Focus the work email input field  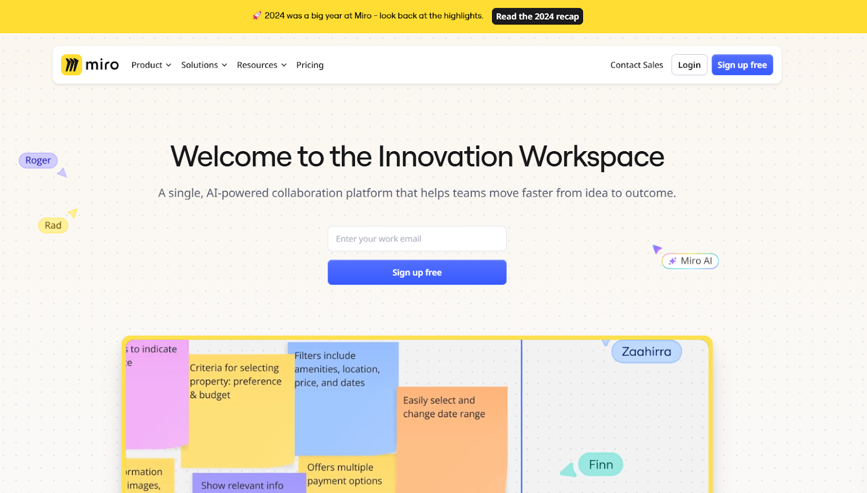pyautogui.click(x=417, y=239)
